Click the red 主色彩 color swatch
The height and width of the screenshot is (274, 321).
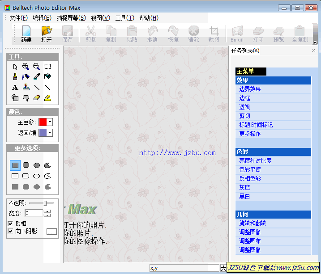coord(43,122)
